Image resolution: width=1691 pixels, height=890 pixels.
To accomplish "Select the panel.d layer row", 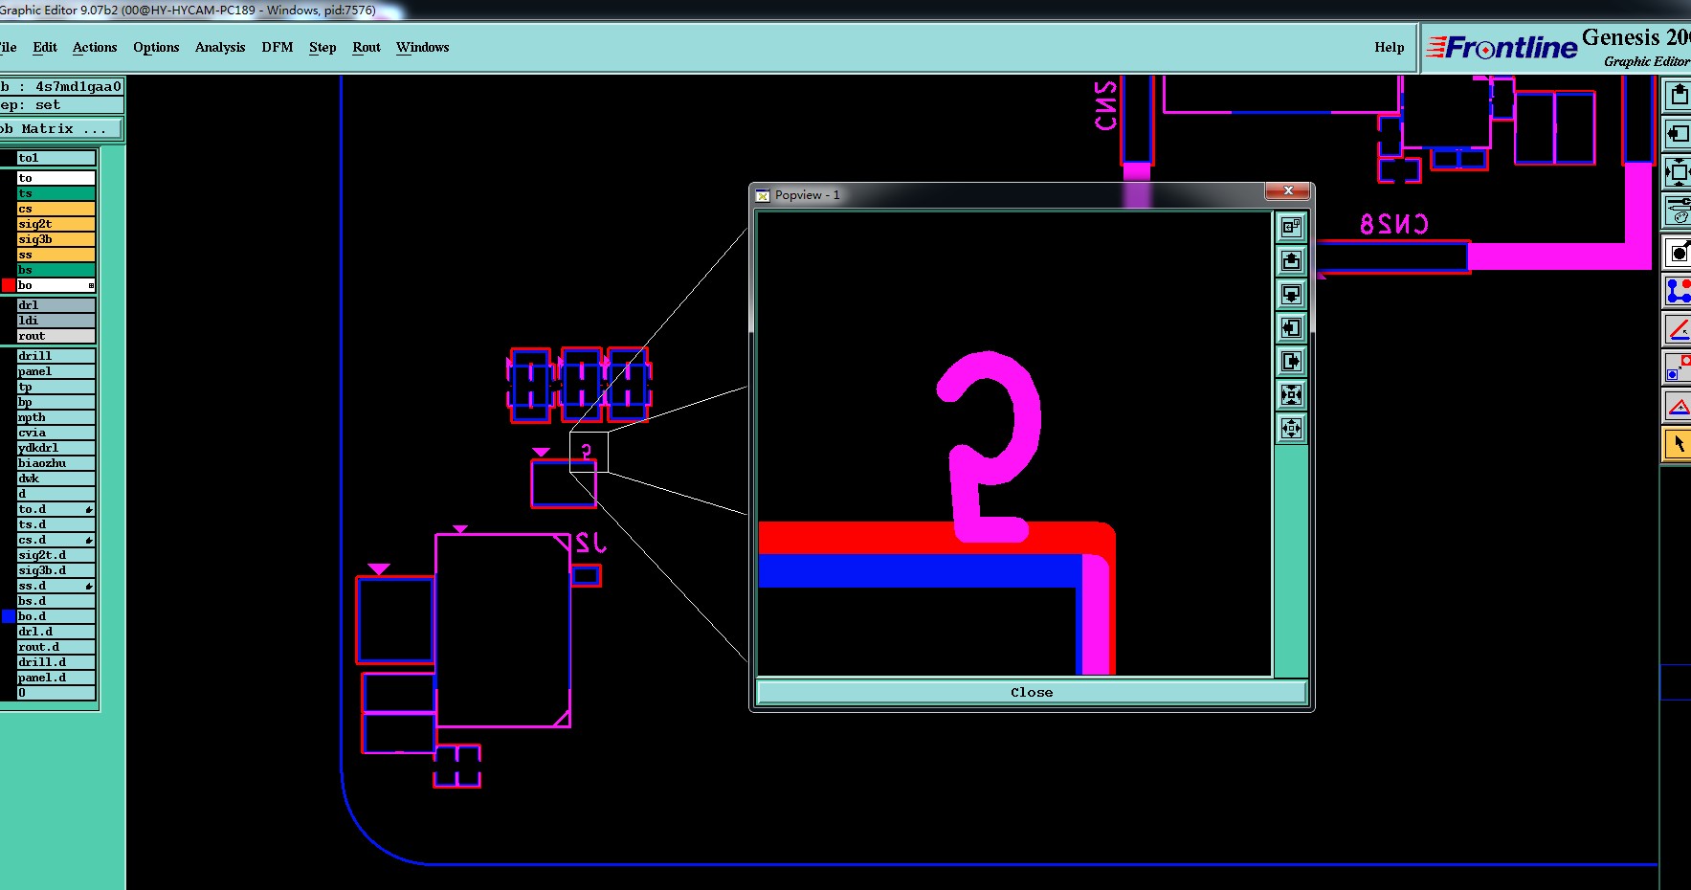I will point(56,678).
